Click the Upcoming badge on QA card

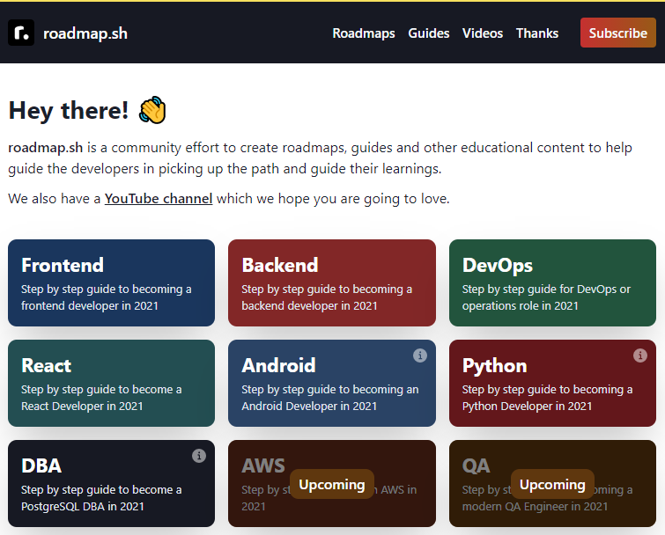click(552, 484)
